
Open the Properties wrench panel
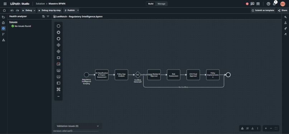pos(285,17)
